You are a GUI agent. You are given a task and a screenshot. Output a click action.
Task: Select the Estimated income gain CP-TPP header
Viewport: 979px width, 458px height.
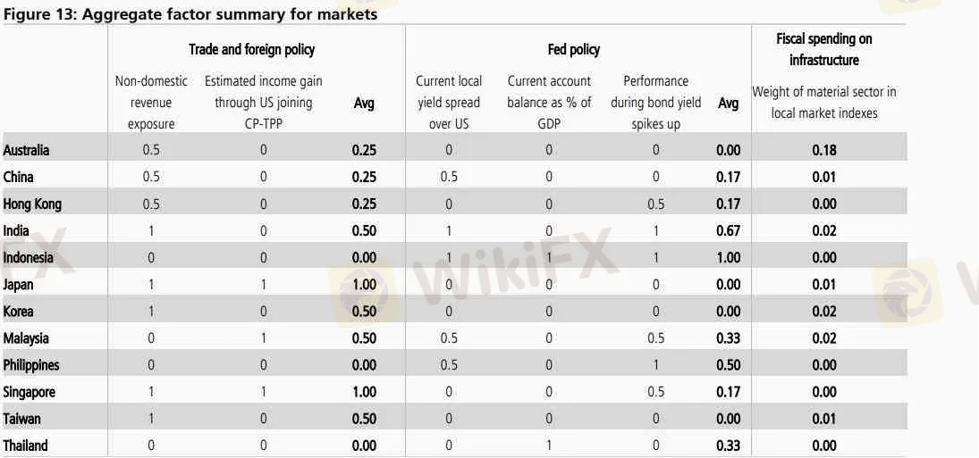[x=264, y=103]
